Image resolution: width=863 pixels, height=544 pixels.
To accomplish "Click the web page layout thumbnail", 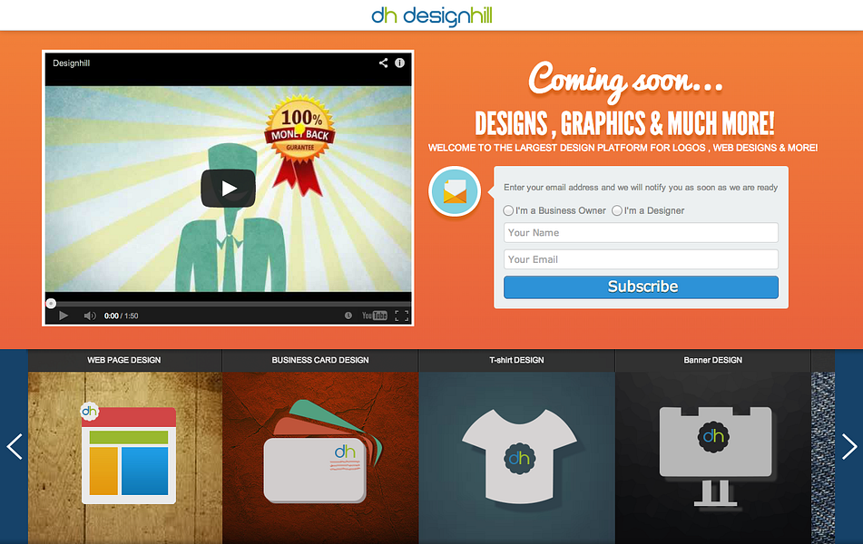I will (128, 454).
